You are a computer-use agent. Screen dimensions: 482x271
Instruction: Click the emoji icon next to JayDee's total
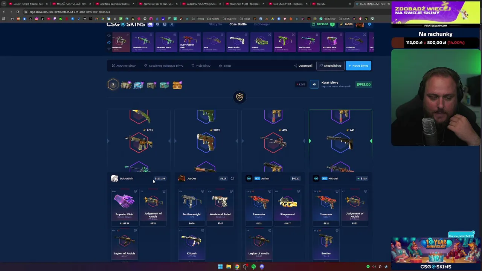[232, 178]
